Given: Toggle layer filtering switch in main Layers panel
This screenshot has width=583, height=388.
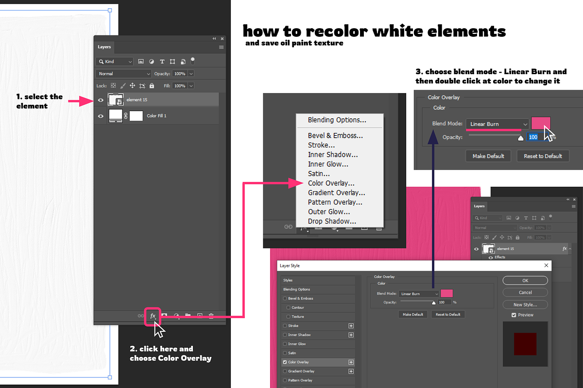Looking at the screenshot, I should click(193, 61).
